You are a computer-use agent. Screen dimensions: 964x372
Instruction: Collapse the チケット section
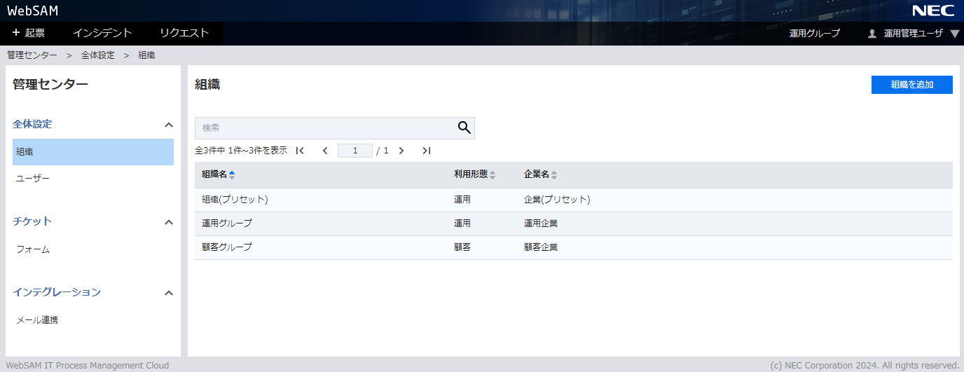(168, 222)
